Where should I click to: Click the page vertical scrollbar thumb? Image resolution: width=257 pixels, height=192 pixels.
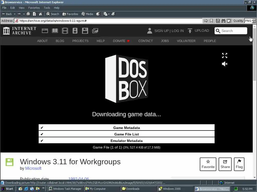(254, 55)
